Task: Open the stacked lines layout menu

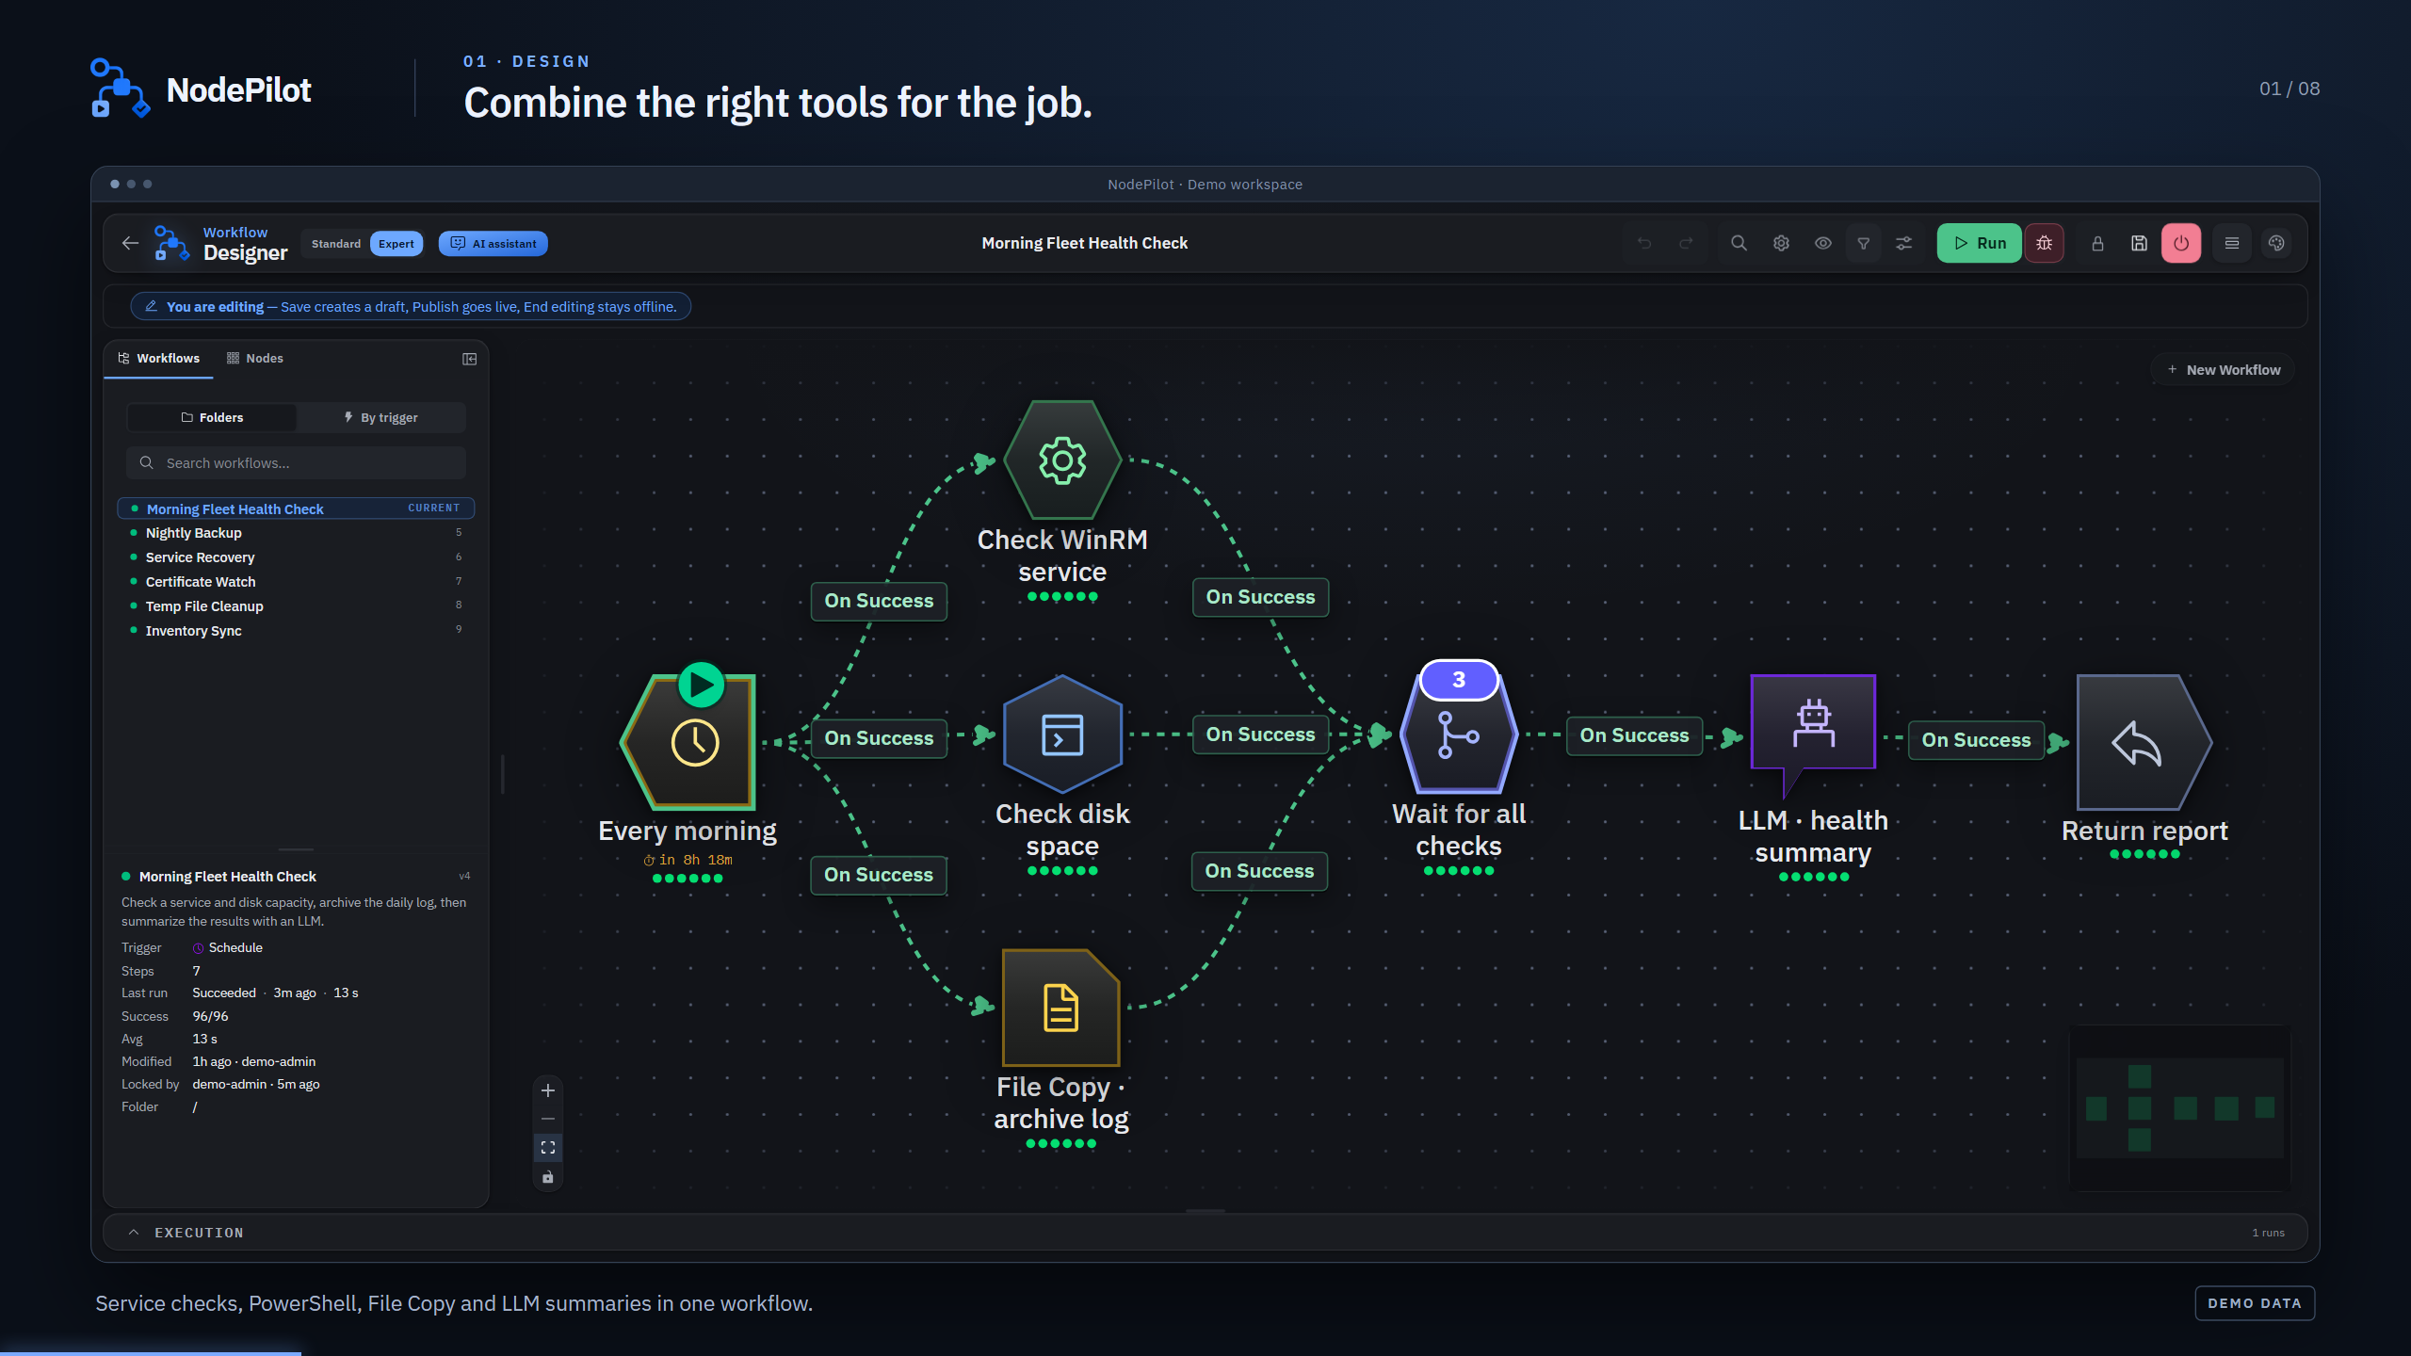Action: click(2232, 243)
